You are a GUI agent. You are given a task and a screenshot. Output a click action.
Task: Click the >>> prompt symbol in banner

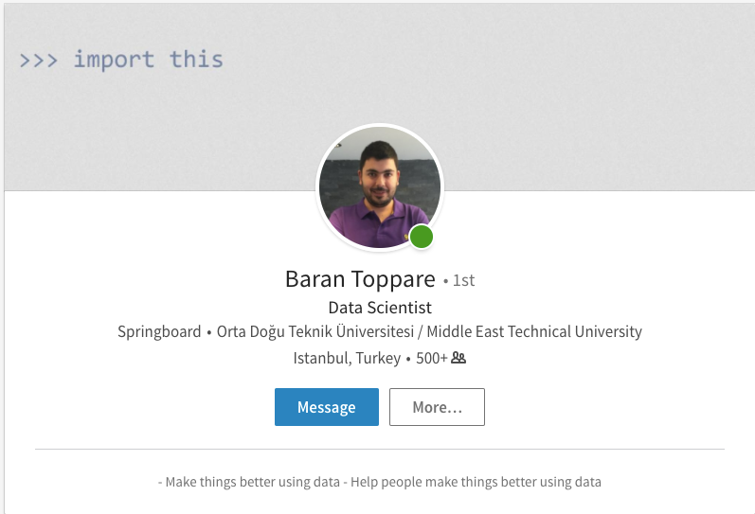39,62
